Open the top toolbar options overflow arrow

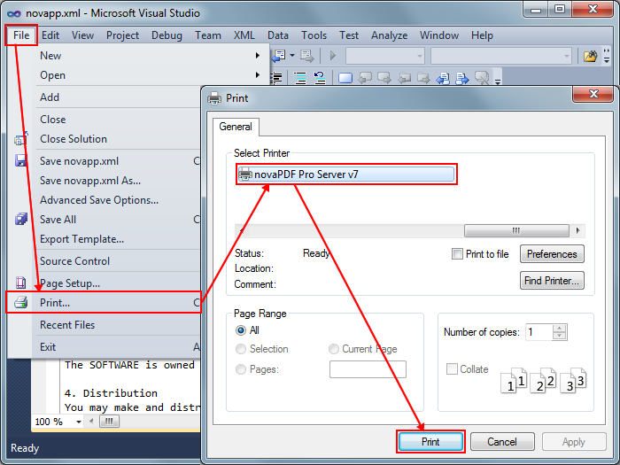(x=607, y=56)
